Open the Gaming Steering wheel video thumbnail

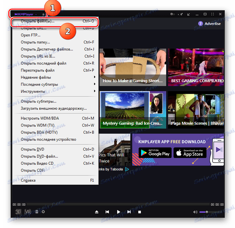[x=133, y=67]
